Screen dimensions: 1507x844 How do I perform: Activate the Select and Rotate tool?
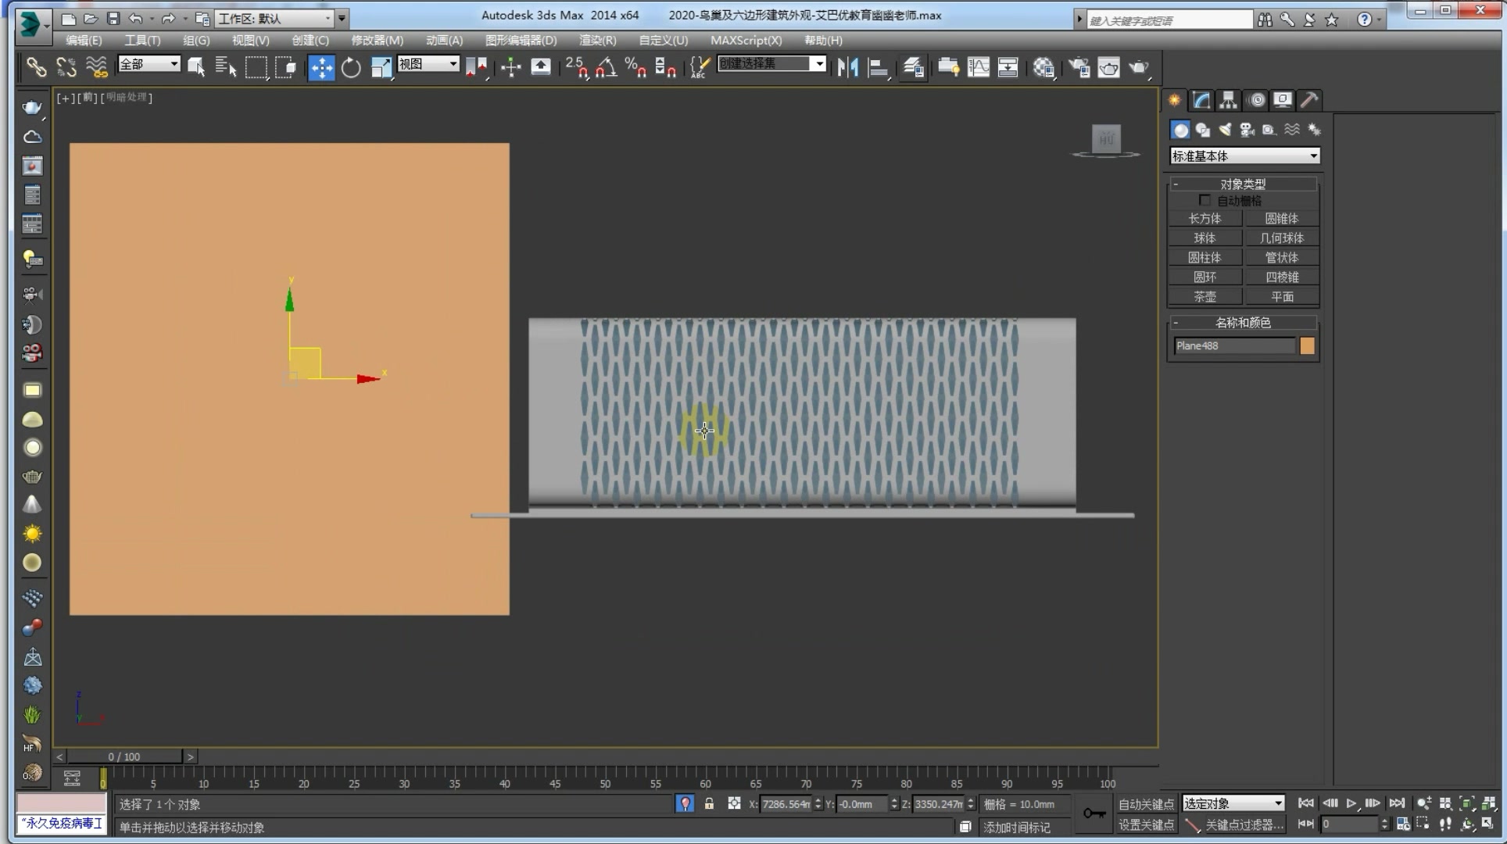pyautogui.click(x=351, y=68)
